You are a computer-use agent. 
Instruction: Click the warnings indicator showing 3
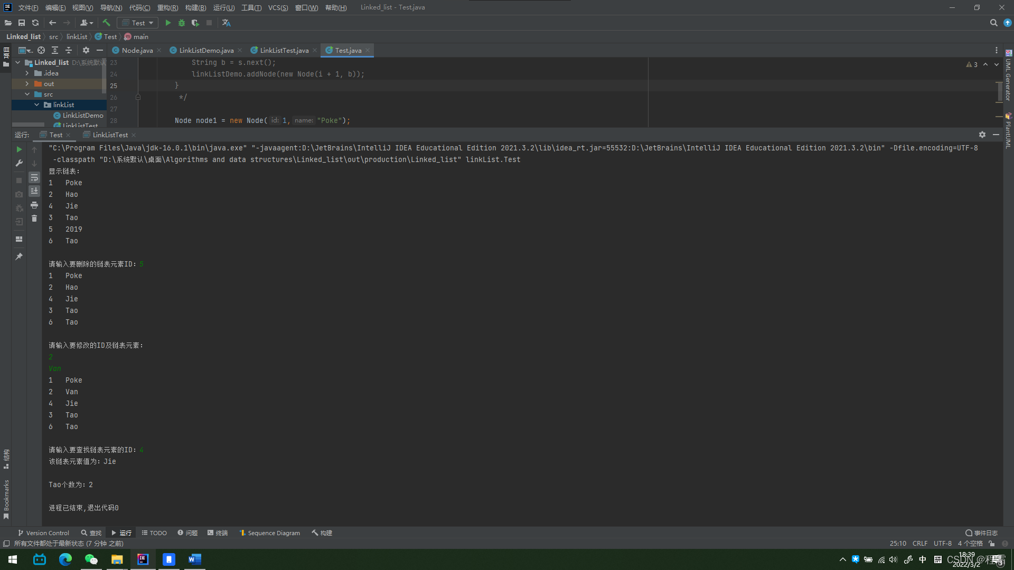pyautogui.click(x=972, y=64)
